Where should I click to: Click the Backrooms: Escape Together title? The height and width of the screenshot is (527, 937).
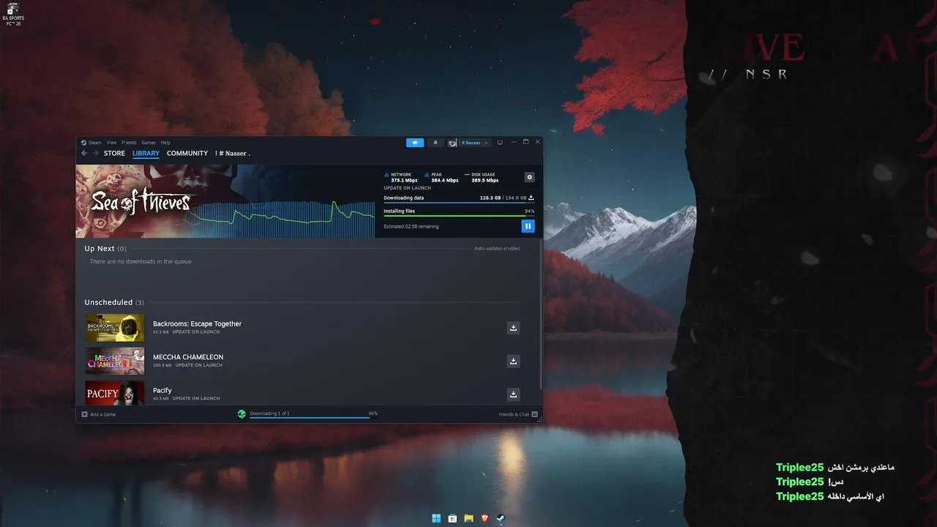[197, 324]
